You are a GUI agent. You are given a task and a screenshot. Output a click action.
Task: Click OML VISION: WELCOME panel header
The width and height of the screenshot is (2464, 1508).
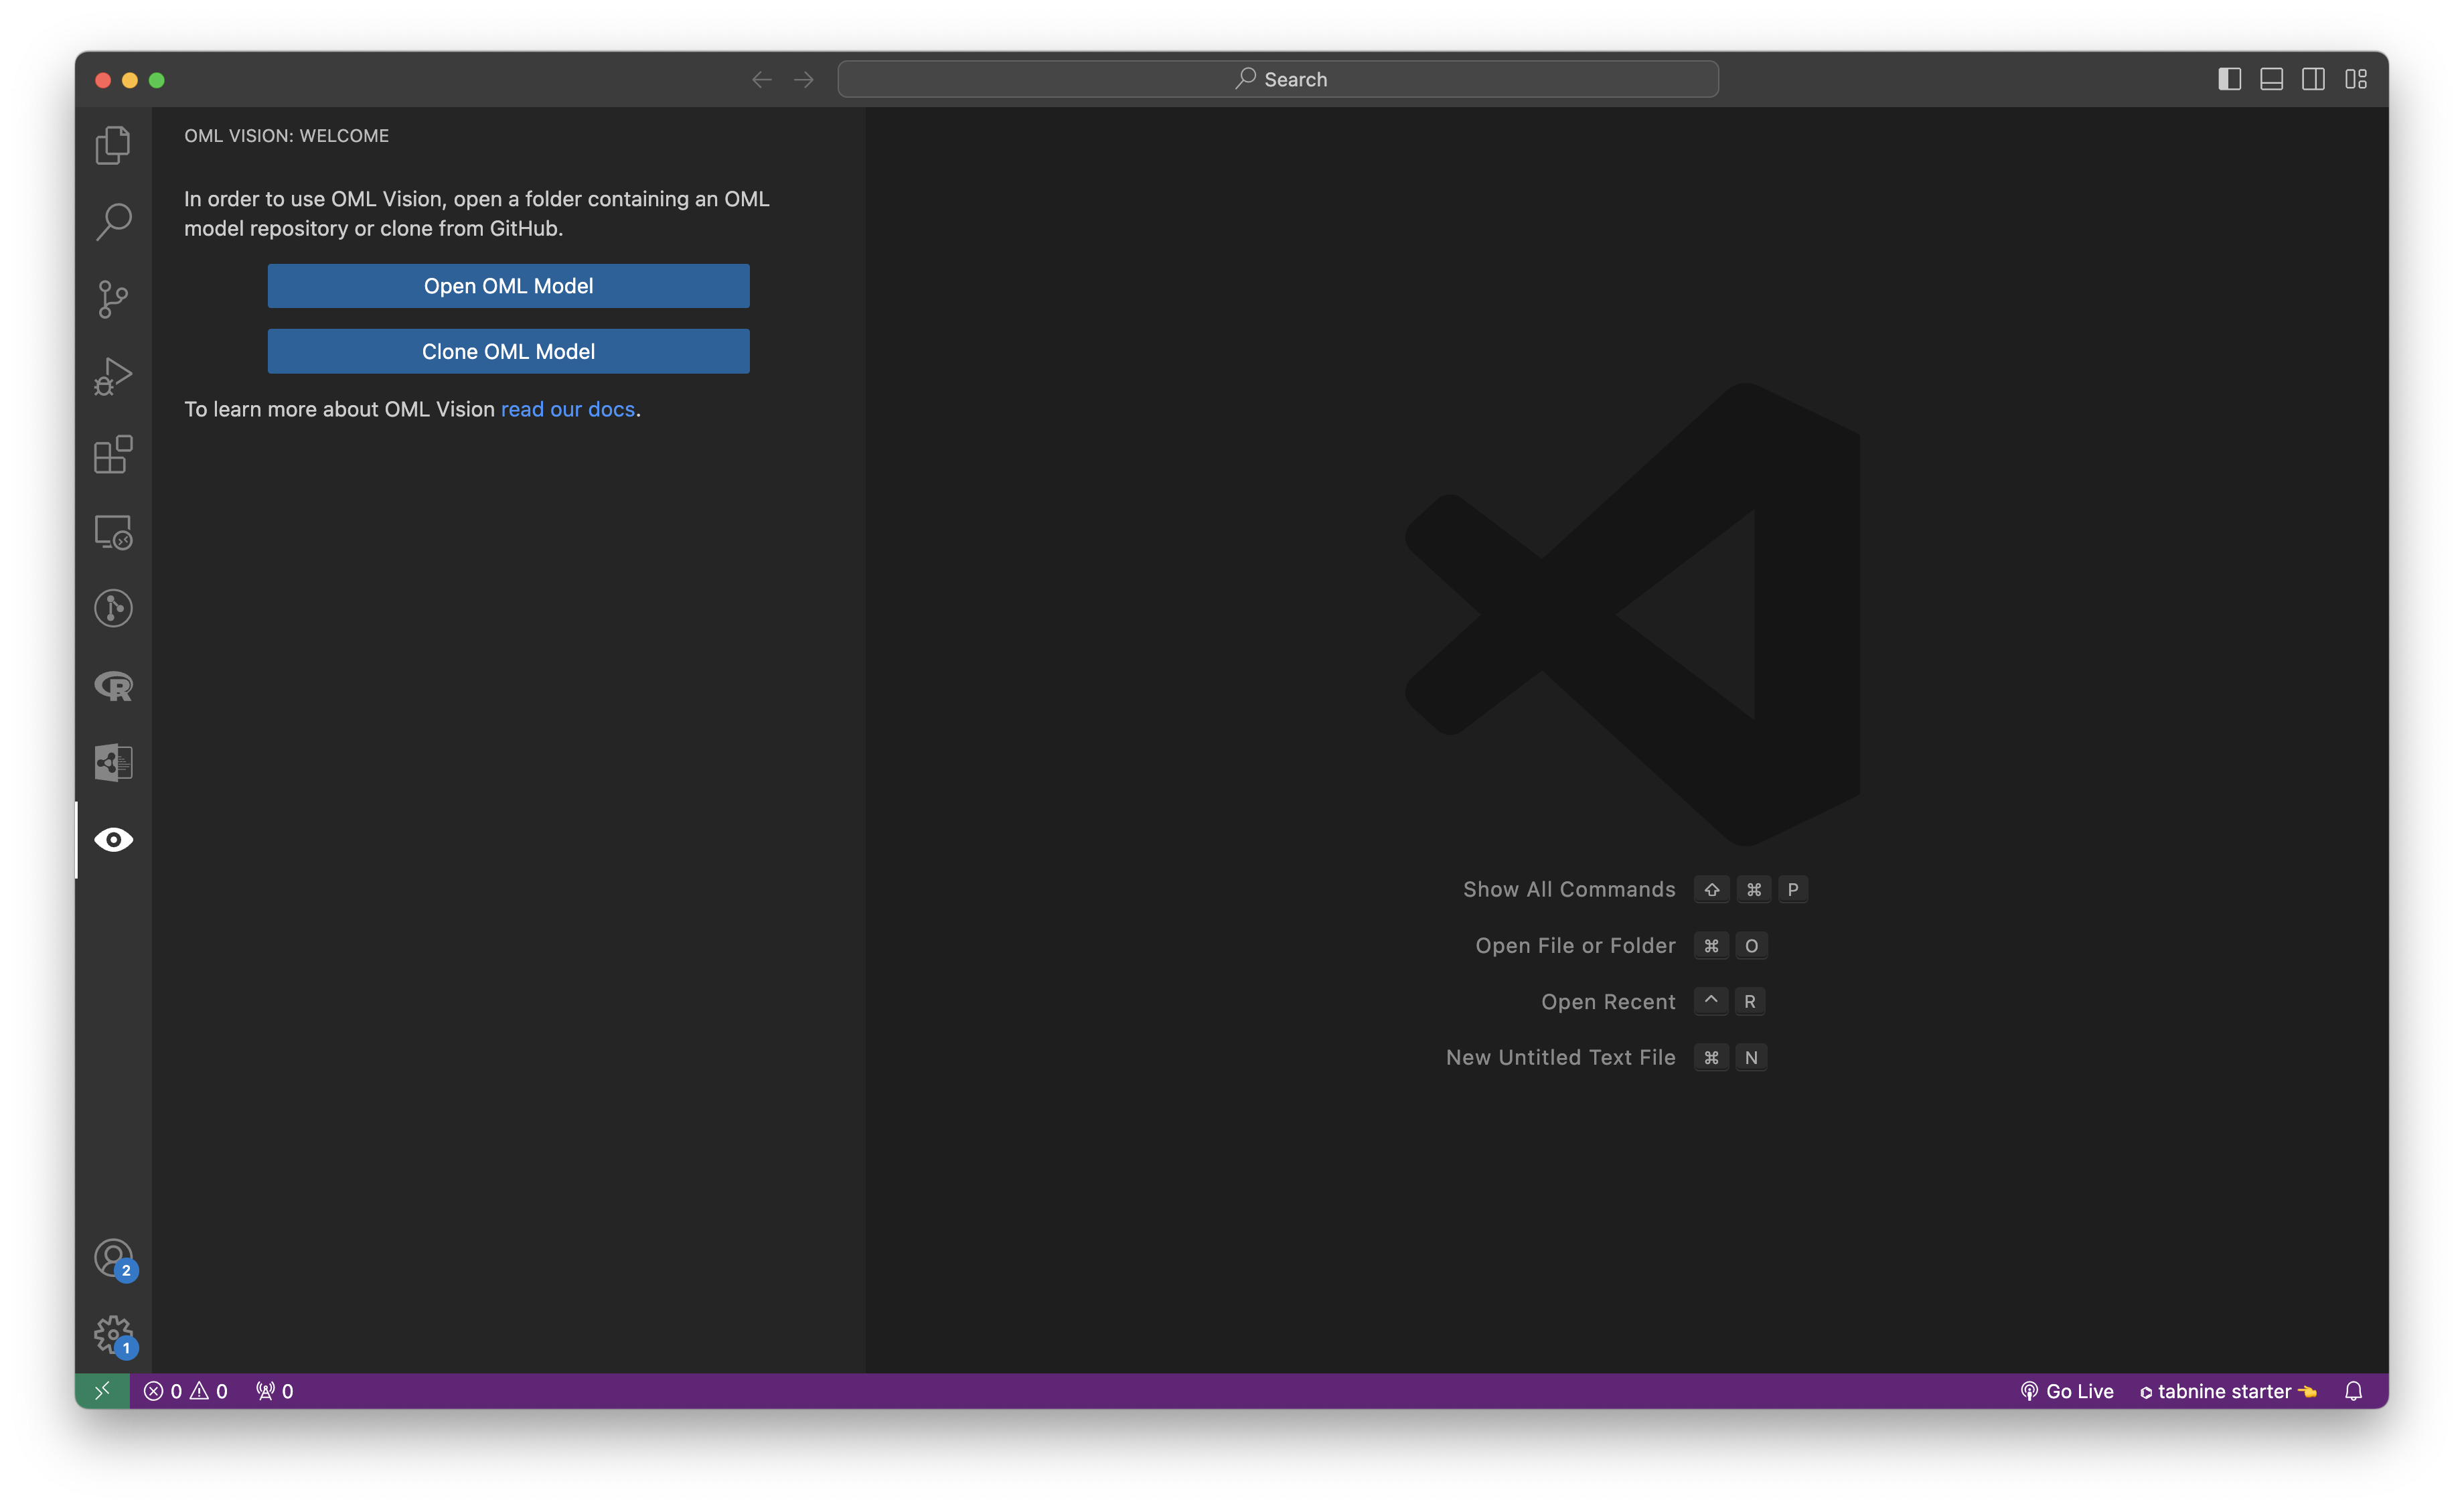click(286, 136)
